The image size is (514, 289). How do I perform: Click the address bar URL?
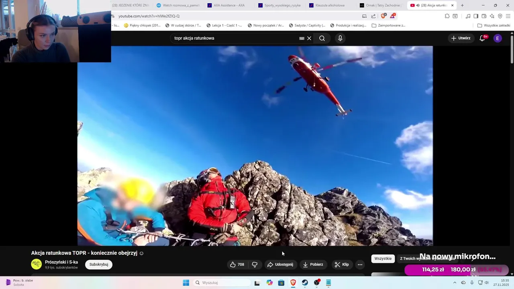coord(149,16)
